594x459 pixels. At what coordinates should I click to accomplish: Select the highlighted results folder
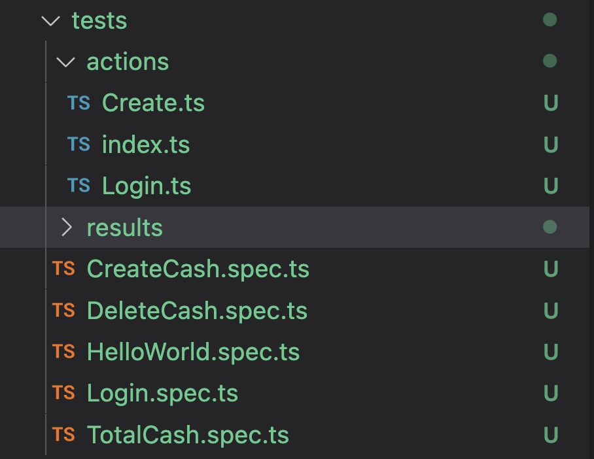(x=124, y=228)
